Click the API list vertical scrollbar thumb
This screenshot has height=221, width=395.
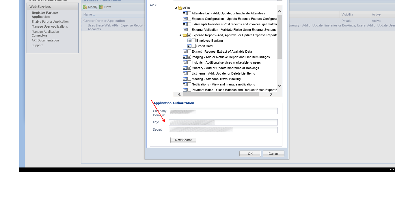tap(280, 37)
